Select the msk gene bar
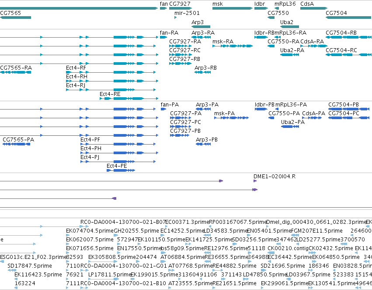Image resolution: width=372 pixels, height=290 pixels. (233, 8)
